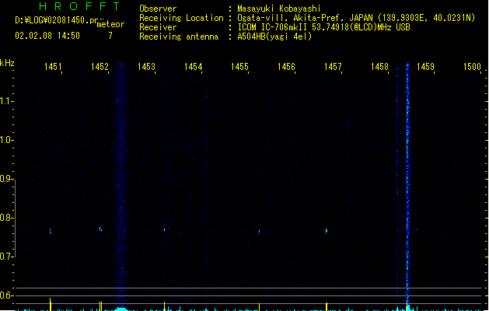The image size is (489, 311).
Task: Click the kHz axis unit label
Action: coord(7,63)
